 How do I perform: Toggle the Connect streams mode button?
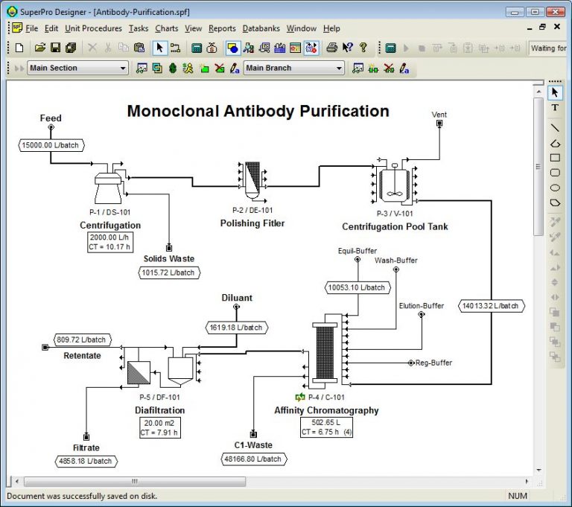176,48
